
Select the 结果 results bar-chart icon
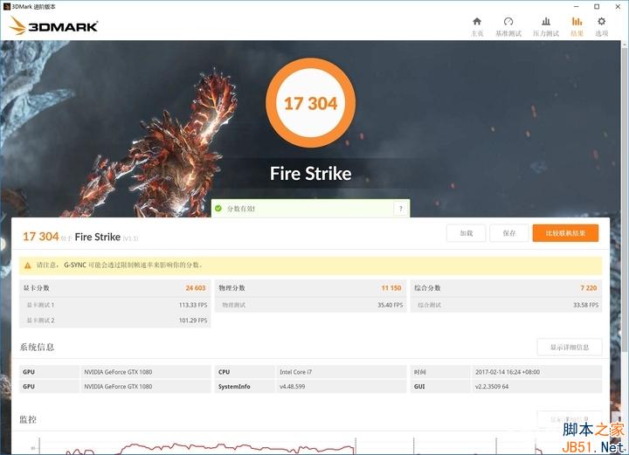click(577, 22)
